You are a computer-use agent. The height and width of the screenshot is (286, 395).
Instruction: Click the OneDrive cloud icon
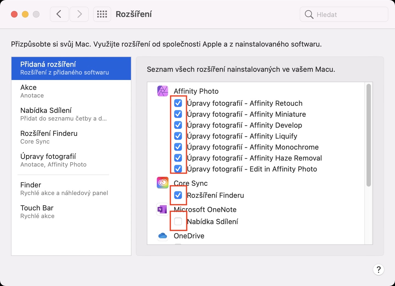[162, 236]
